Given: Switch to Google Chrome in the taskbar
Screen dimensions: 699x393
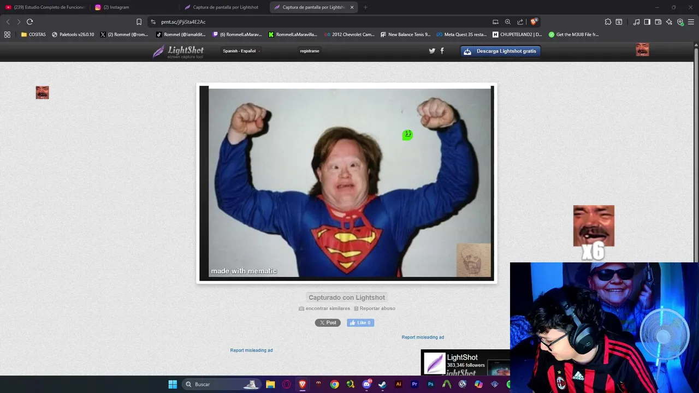Looking at the screenshot, I should 334,384.
